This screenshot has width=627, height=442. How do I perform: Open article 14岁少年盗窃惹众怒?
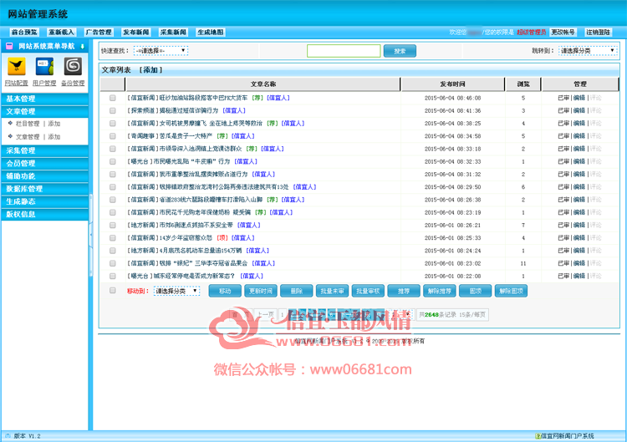point(186,238)
